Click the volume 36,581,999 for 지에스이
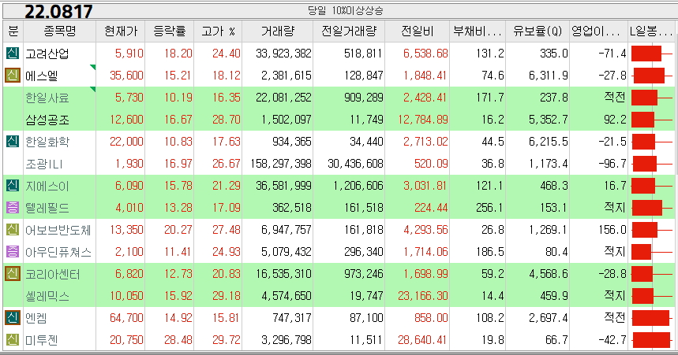The height and width of the screenshot is (355, 678). coord(283,186)
